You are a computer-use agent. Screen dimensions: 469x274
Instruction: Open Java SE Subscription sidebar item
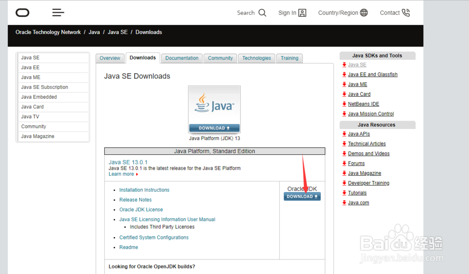(x=53, y=87)
